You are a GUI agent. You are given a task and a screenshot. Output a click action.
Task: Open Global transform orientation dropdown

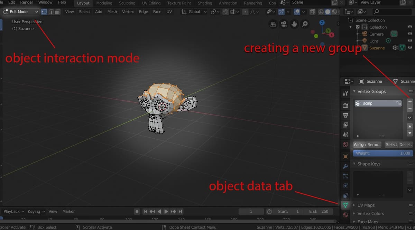click(194, 11)
